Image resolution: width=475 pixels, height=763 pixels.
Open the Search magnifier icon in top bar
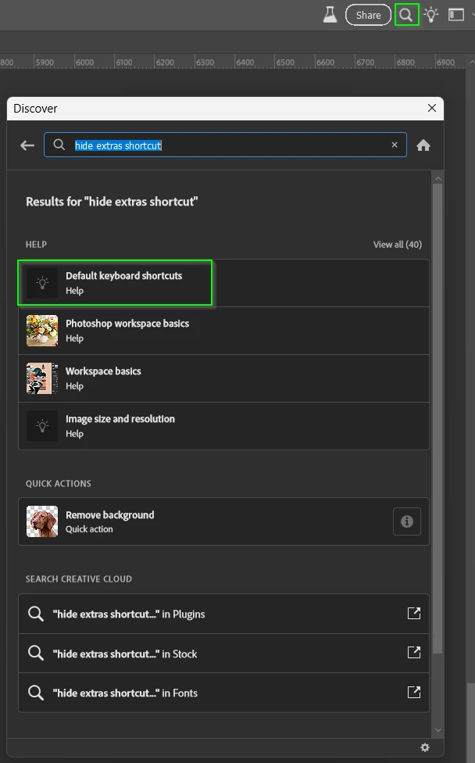tap(406, 15)
